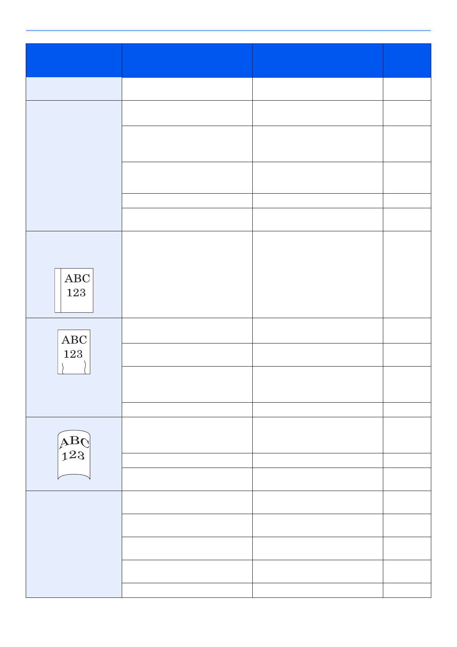Select the leftmost dark blue header cell
The image size is (457, 647).
pyautogui.click(x=74, y=61)
